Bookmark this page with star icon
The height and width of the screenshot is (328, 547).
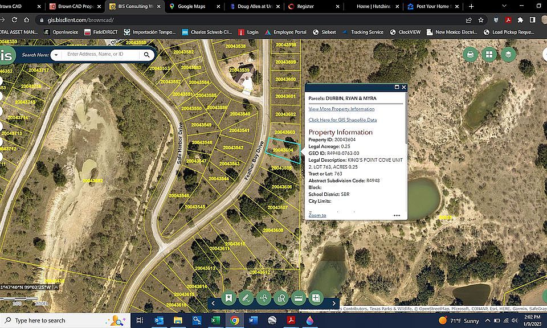(481, 20)
